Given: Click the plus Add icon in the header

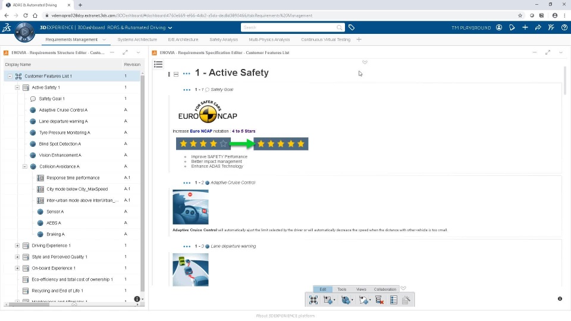Looking at the screenshot, I should pos(525,27).
